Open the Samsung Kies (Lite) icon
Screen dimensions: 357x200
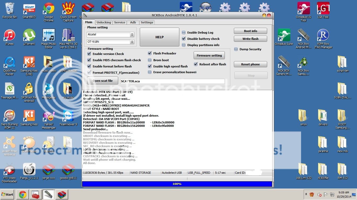click(x=29, y=62)
